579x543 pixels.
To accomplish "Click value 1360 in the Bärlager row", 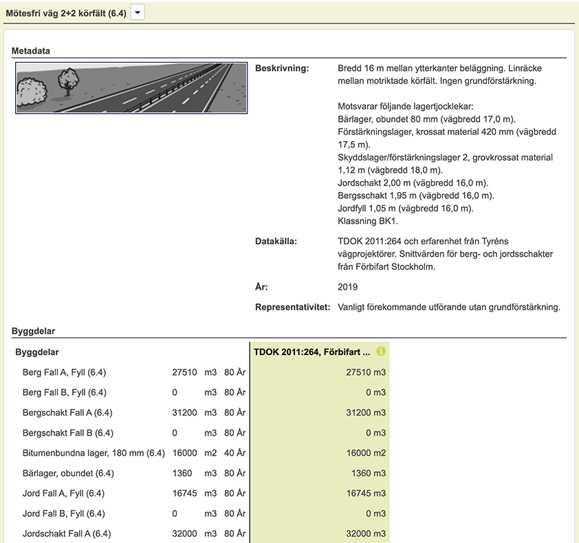I will tap(182, 473).
